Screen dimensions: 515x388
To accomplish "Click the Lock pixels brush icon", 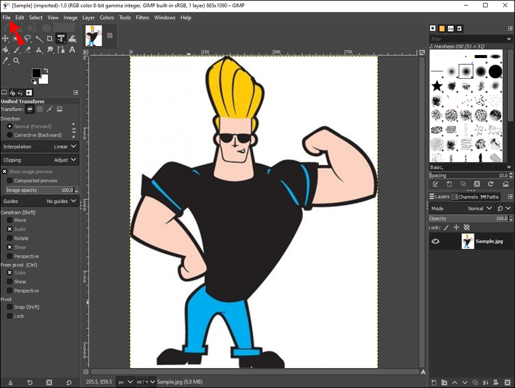I will point(447,228).
